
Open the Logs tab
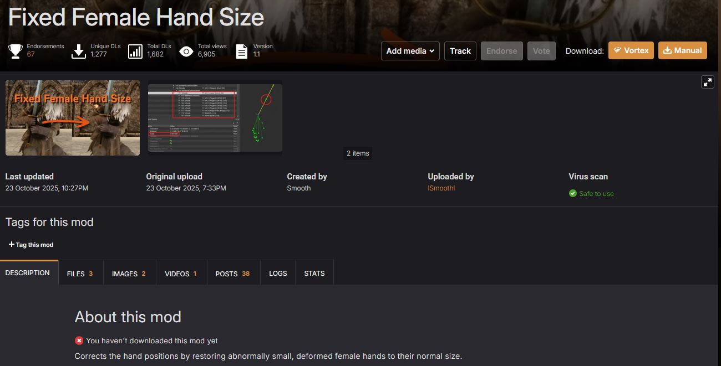[x=278, y=274]
